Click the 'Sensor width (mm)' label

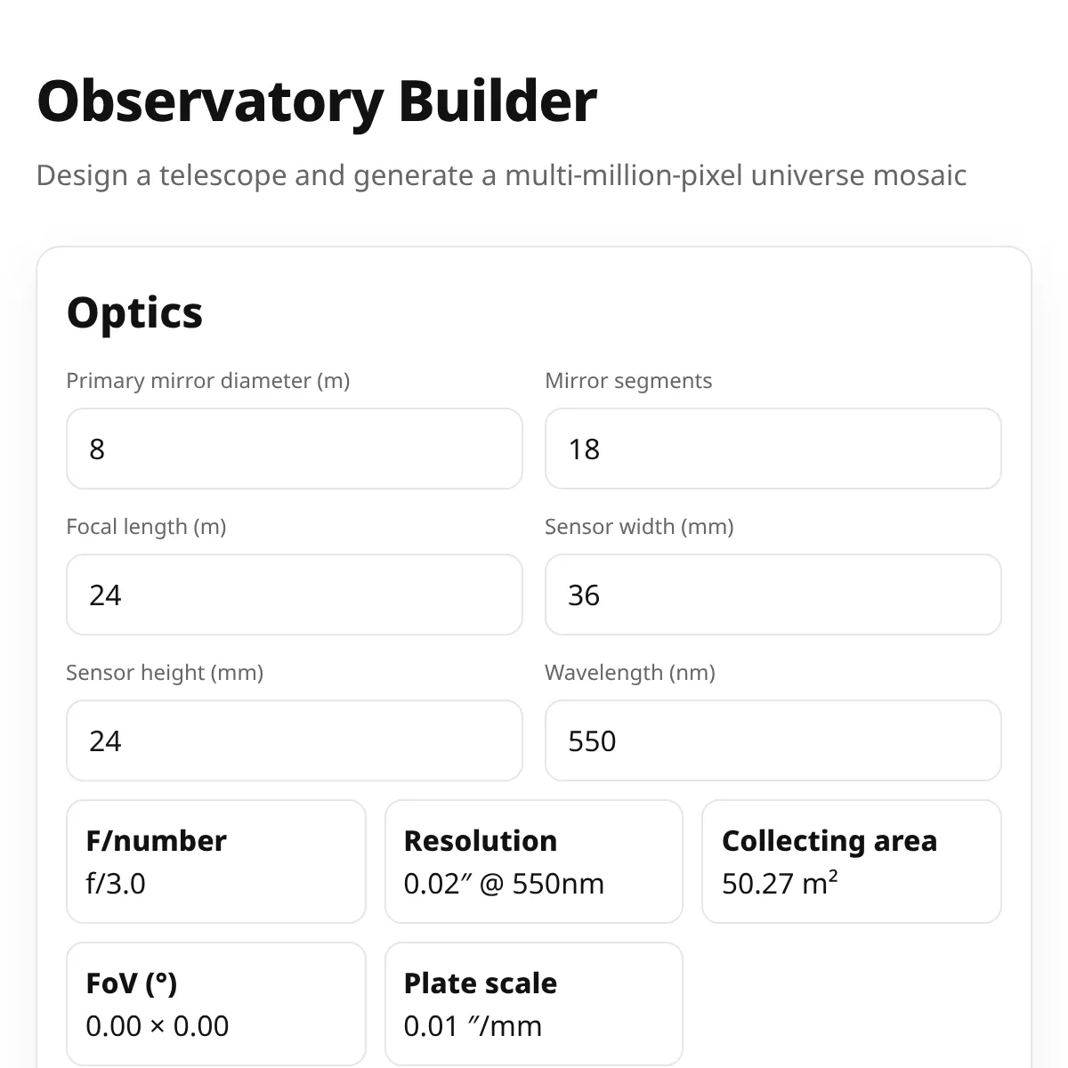click(639, 527)
